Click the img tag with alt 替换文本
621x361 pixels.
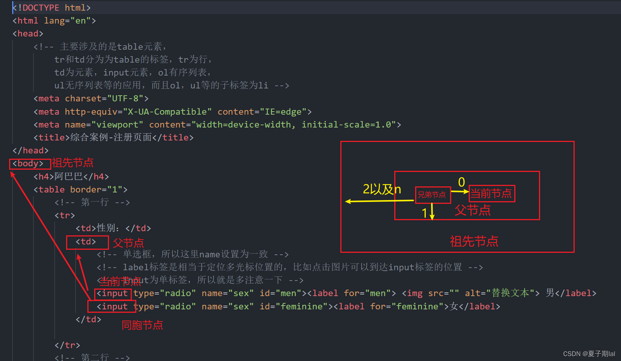[x=414, y=293]
